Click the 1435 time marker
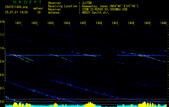169x107 pixels. point(83,23)
